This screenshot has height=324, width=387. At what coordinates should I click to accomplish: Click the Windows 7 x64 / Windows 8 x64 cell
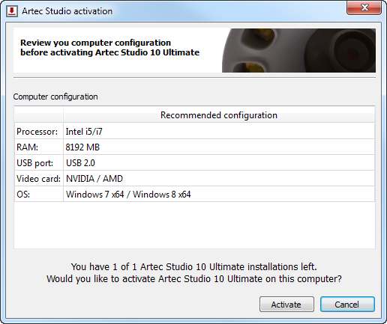click(x=219, y=194)
